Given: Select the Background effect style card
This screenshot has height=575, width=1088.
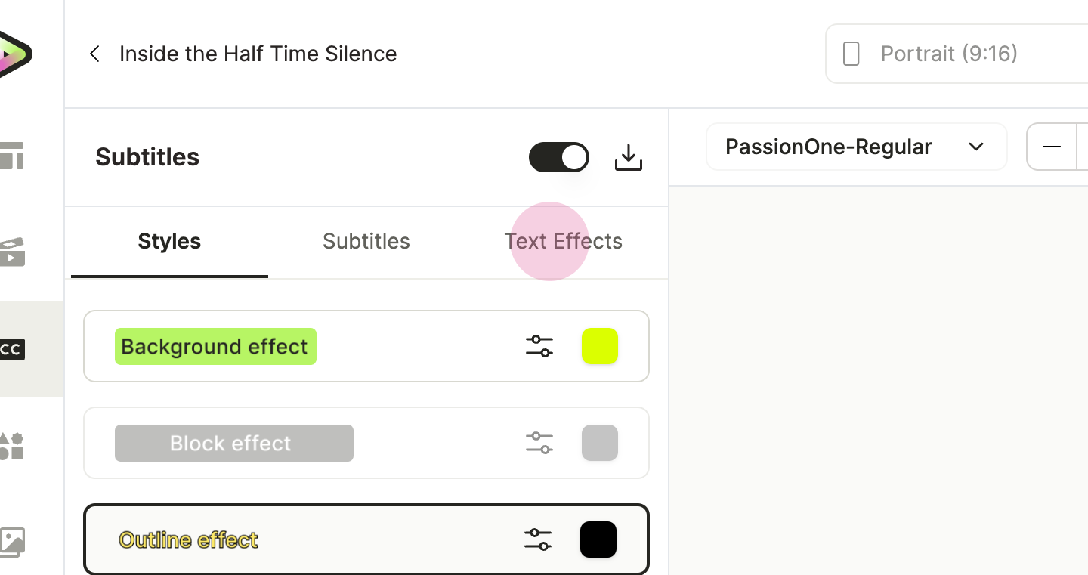Looking at the screenshot, I should point(366,346).
